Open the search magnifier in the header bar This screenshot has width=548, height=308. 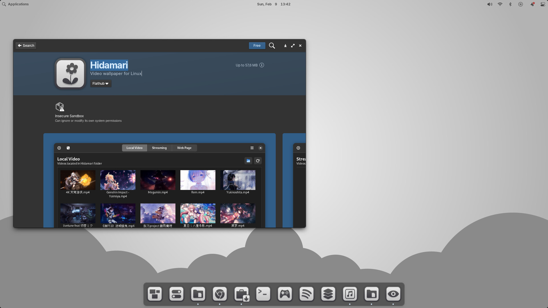[272, 46]
